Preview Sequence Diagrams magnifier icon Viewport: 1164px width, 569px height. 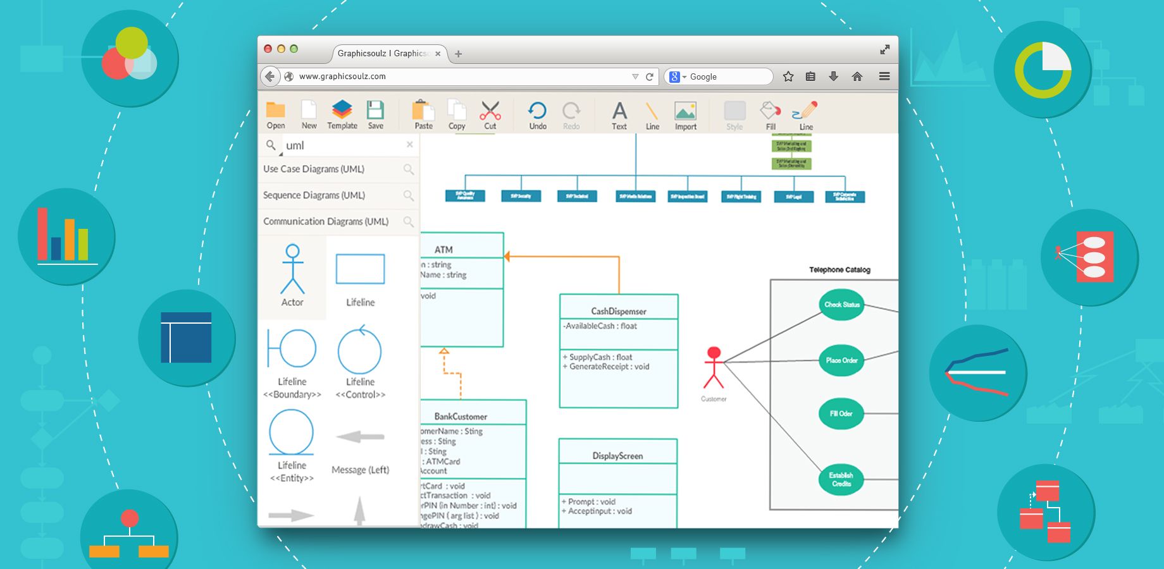(x=409, y=195)
